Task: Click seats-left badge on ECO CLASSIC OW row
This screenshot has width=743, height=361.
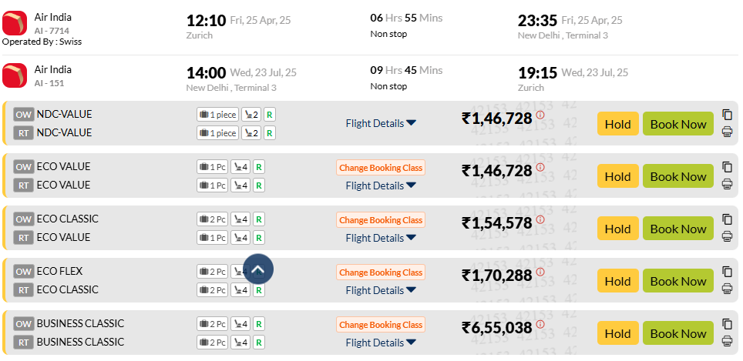Action: pyautogui.click(x=240, y=219)
